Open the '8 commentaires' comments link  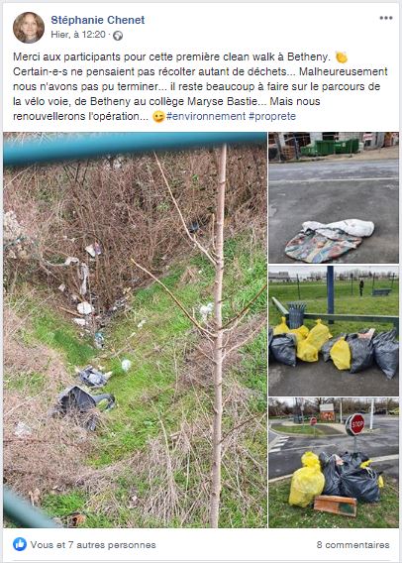pos(352,545)
